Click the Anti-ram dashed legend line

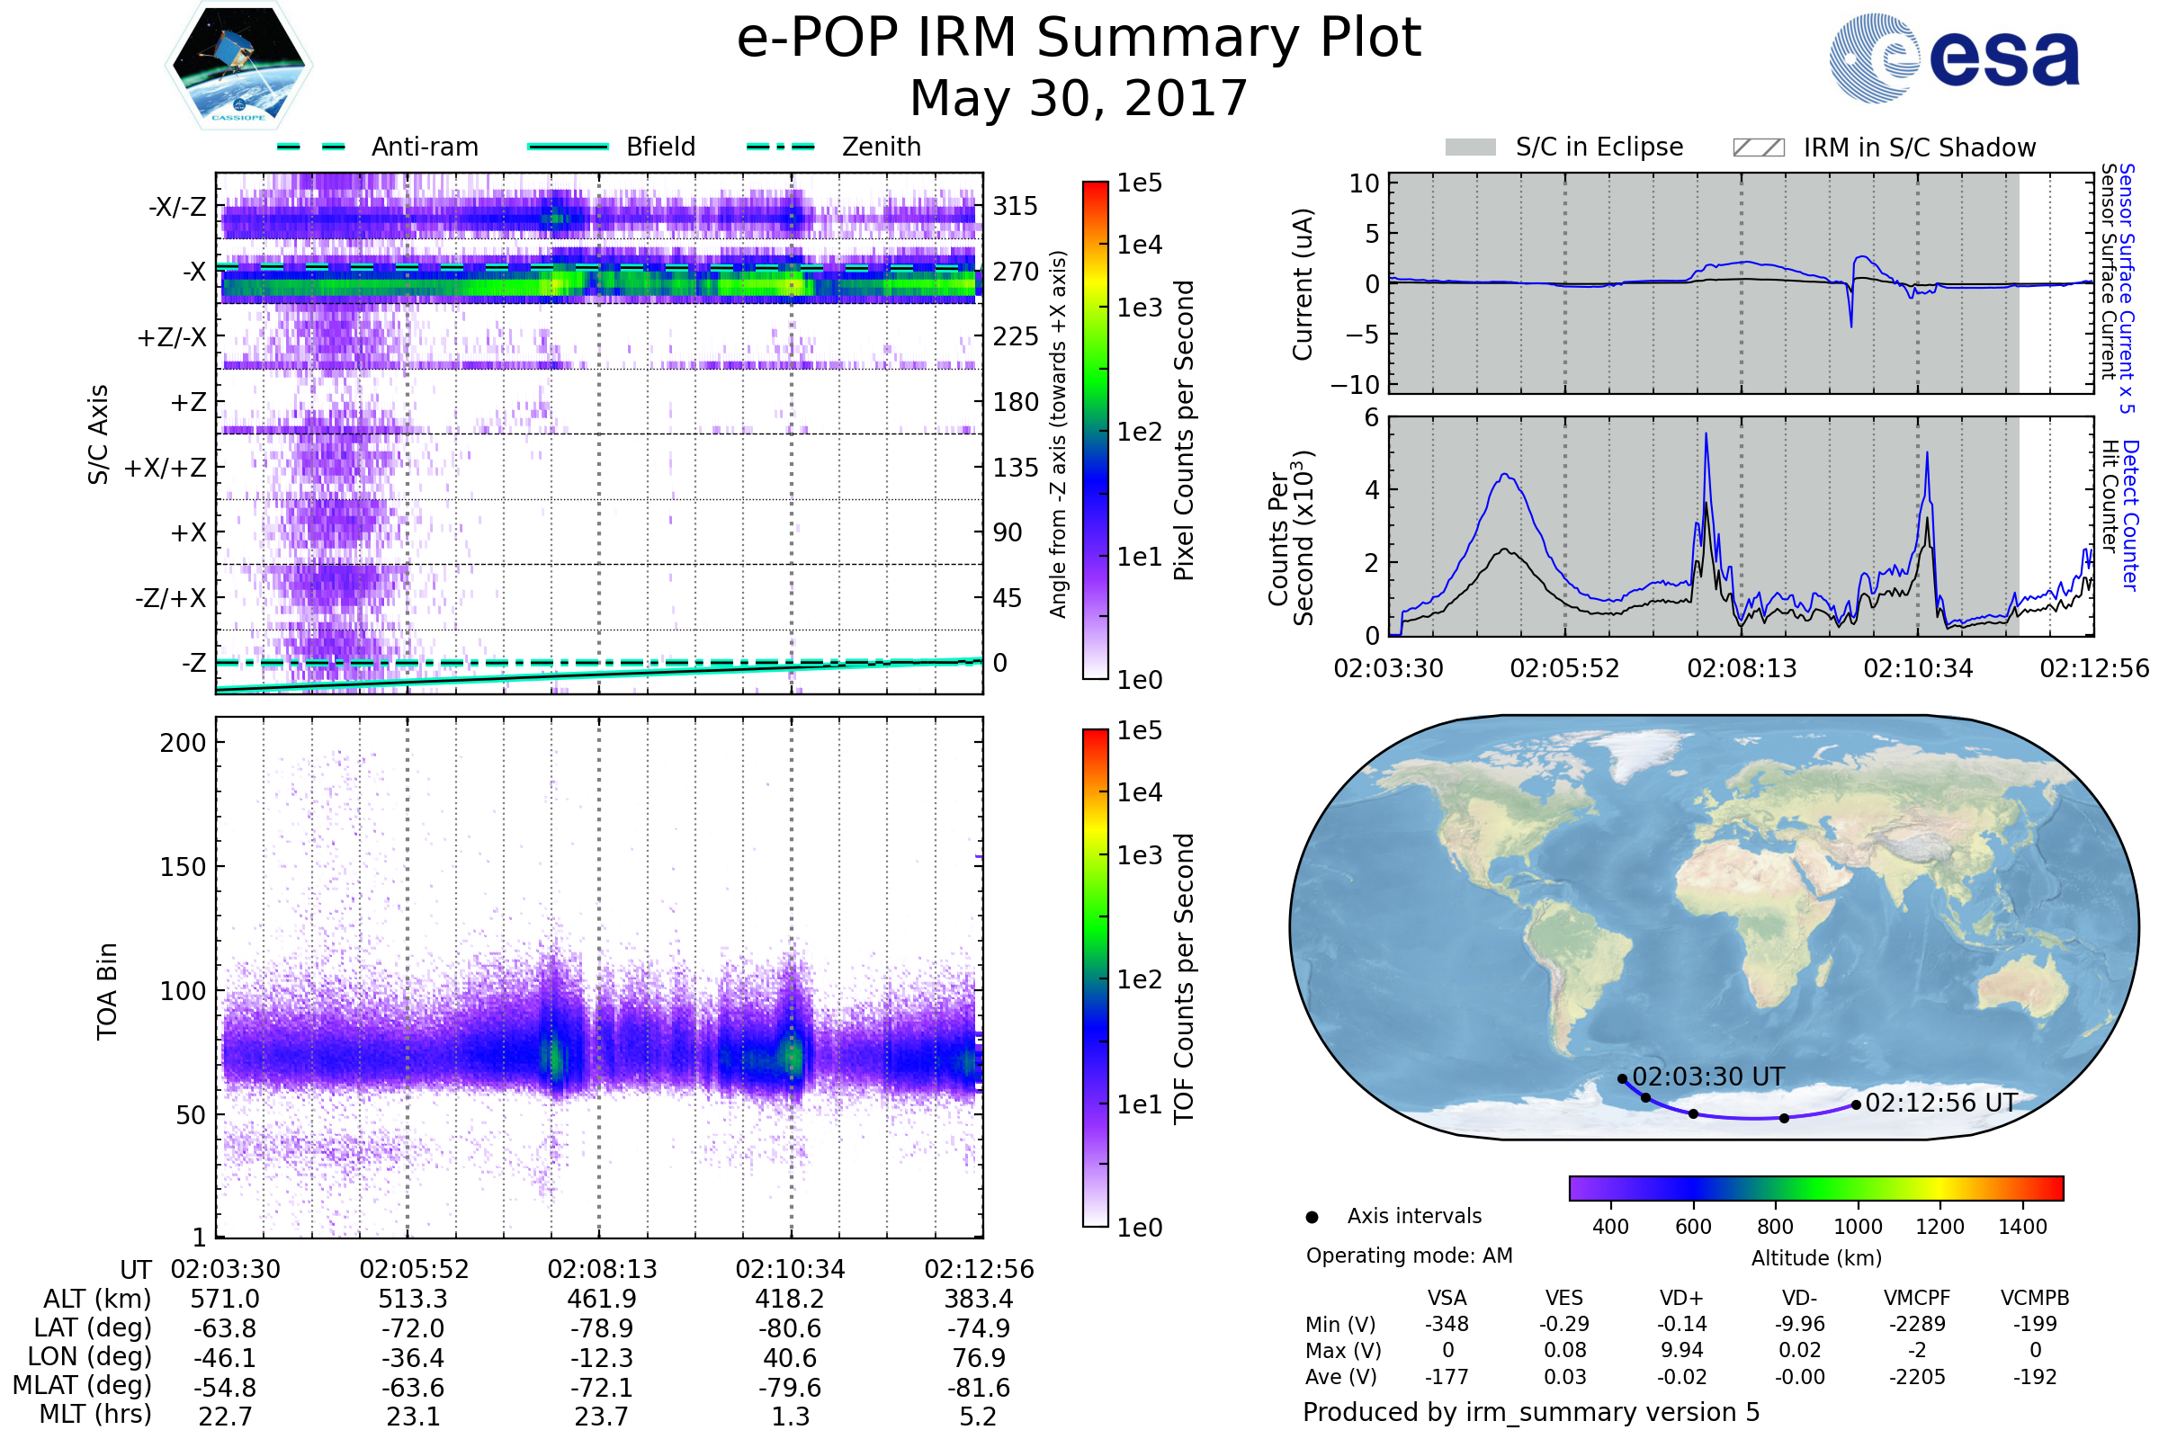click(311, 147)
